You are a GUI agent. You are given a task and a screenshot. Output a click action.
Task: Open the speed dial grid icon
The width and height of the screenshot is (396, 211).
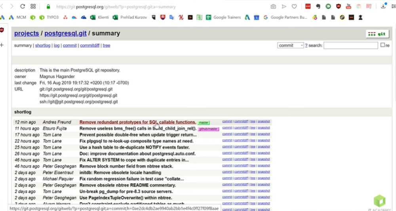[x=33, y=6]
